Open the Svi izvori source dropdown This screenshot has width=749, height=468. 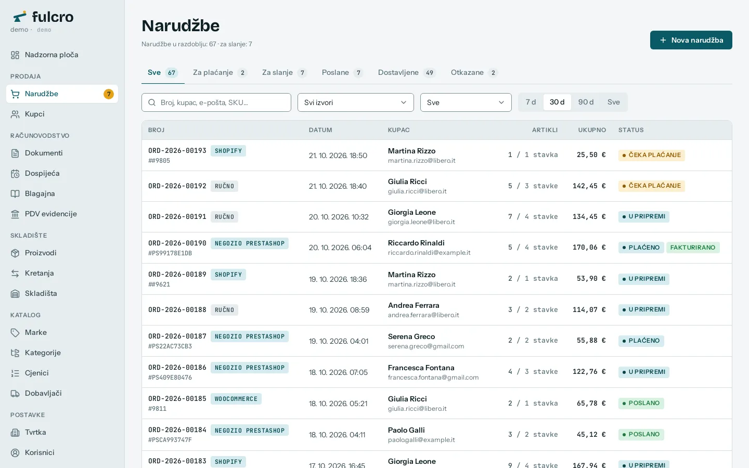pos(356,102)
